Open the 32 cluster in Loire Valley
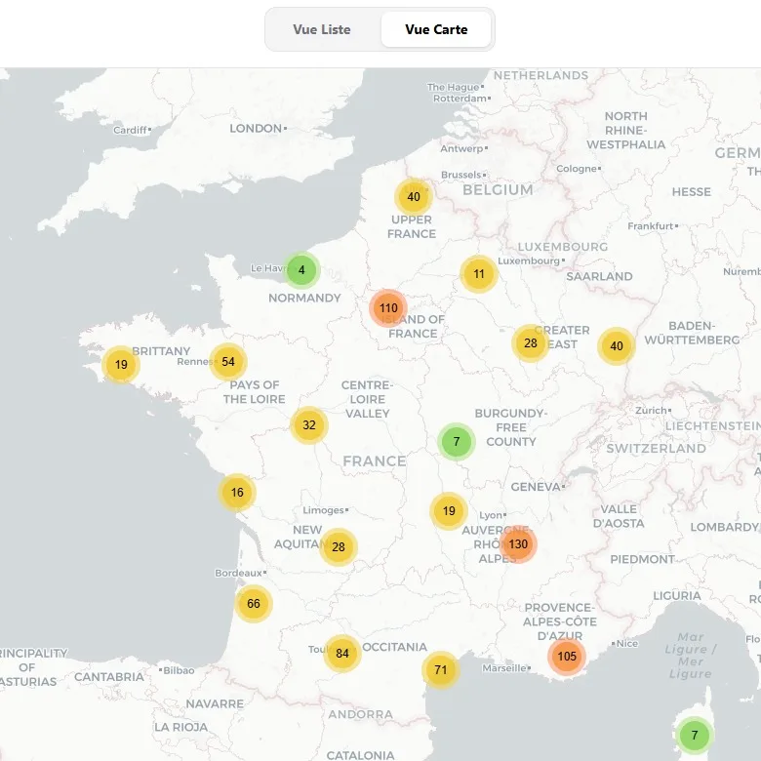 click(309, 425)
